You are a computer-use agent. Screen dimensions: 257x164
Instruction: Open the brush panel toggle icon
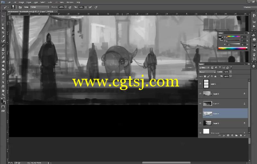point(20,7)
